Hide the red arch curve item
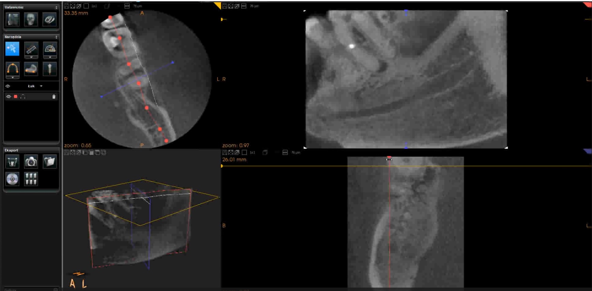Image resolution: width=592 pixels, height=291 pixels. [x=9, y=97]
